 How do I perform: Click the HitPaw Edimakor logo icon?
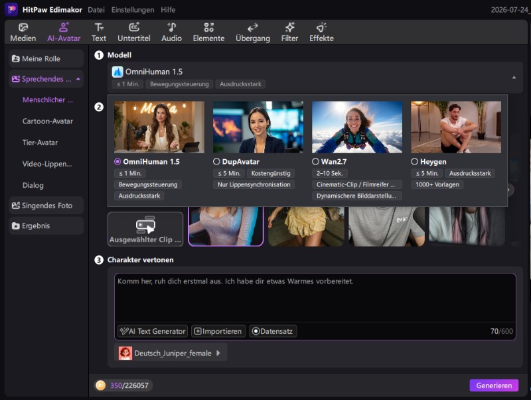tap(11, 9)
